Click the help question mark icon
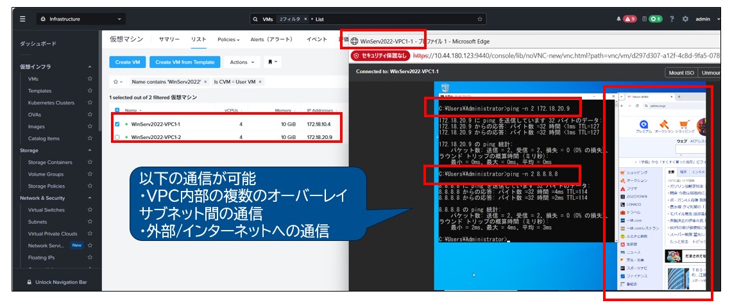The height and width of the screenshot is (305, 732). click(x=672, y=19)
